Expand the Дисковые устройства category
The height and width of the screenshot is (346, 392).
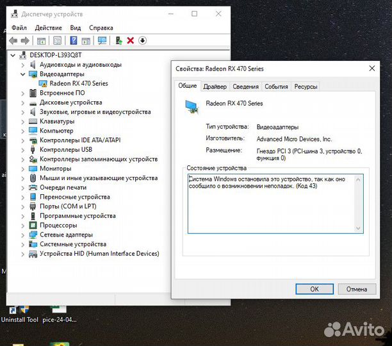(23, 103)
